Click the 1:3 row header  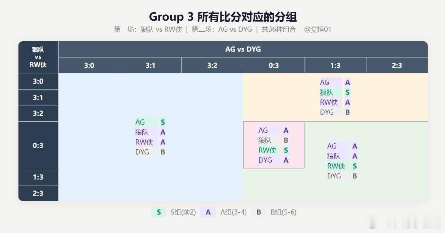tap(38, 177)
